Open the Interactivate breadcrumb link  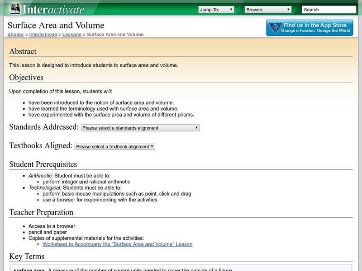click(43, 34)
